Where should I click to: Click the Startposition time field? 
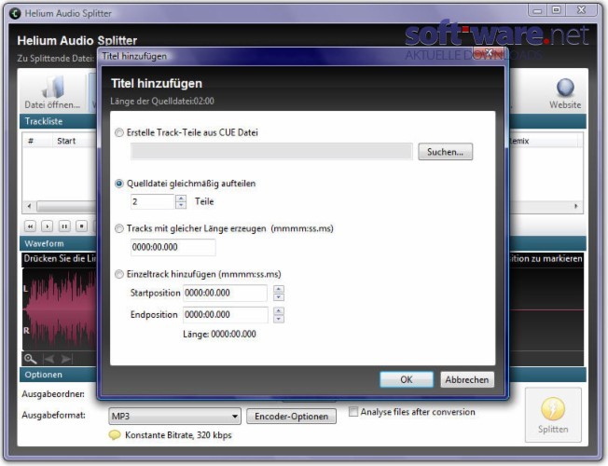click(225, 293)
